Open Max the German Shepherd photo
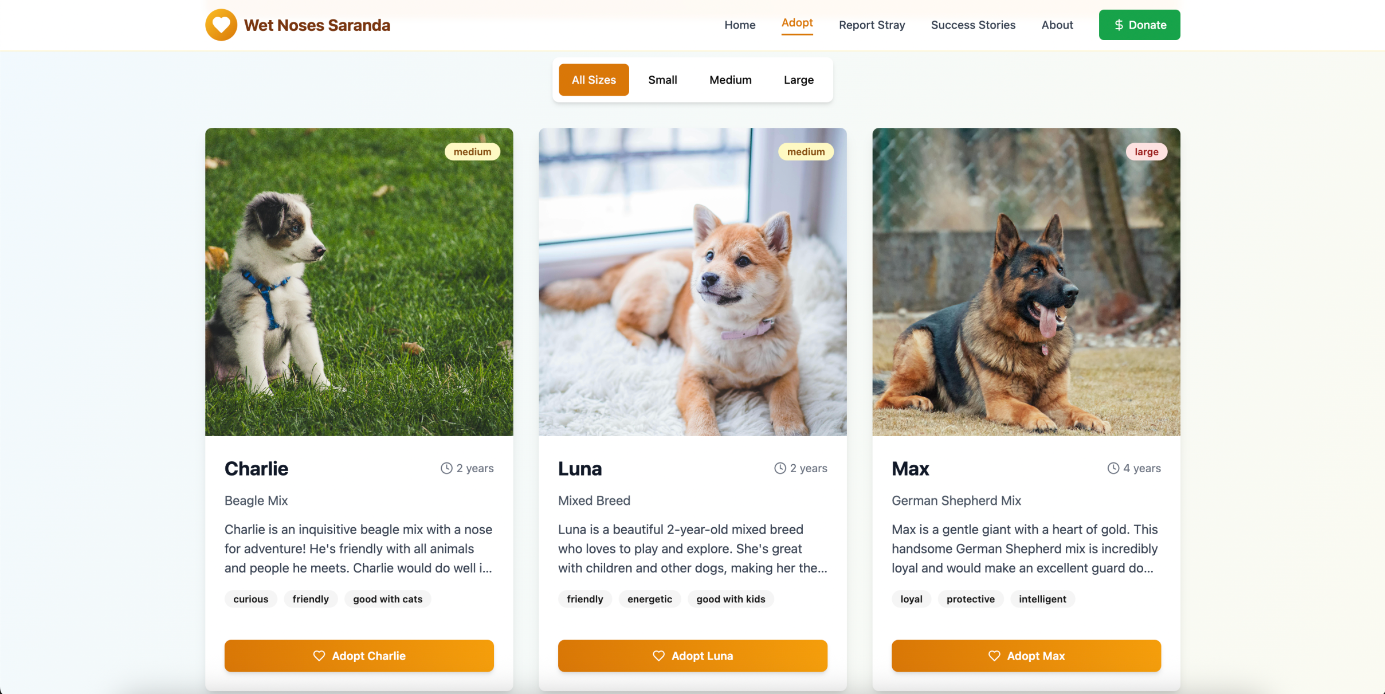1385x694 pixels. [x=1026, y=281]
